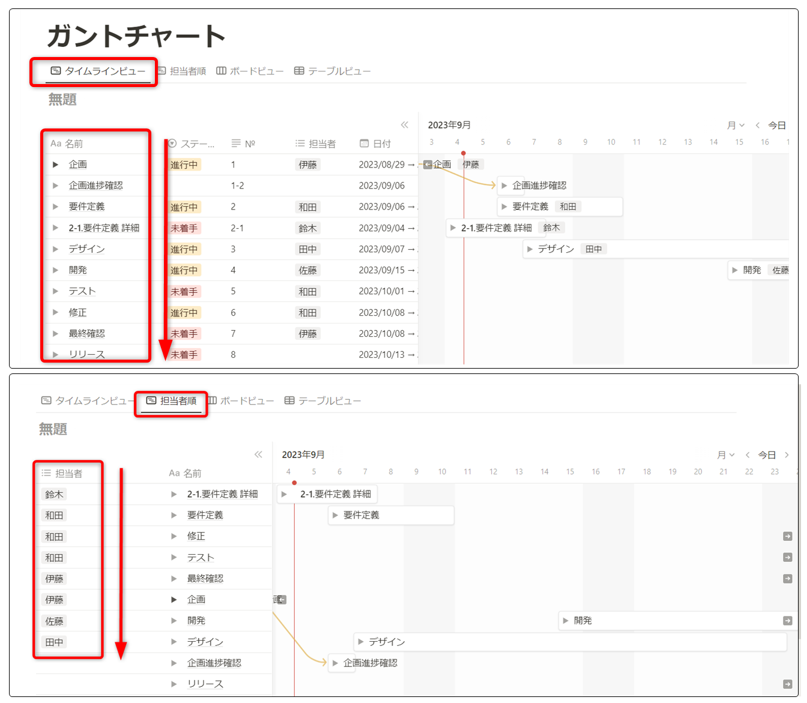Click jump arrow icon on リリース row timeline

787,684
